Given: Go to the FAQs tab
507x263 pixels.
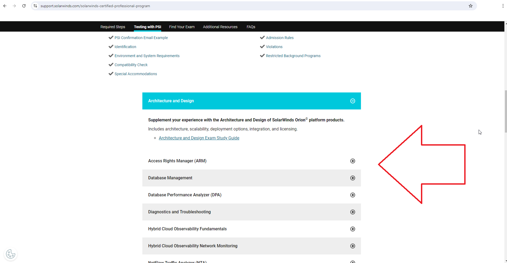Looking at the screenshot, I should click(251, 27).
